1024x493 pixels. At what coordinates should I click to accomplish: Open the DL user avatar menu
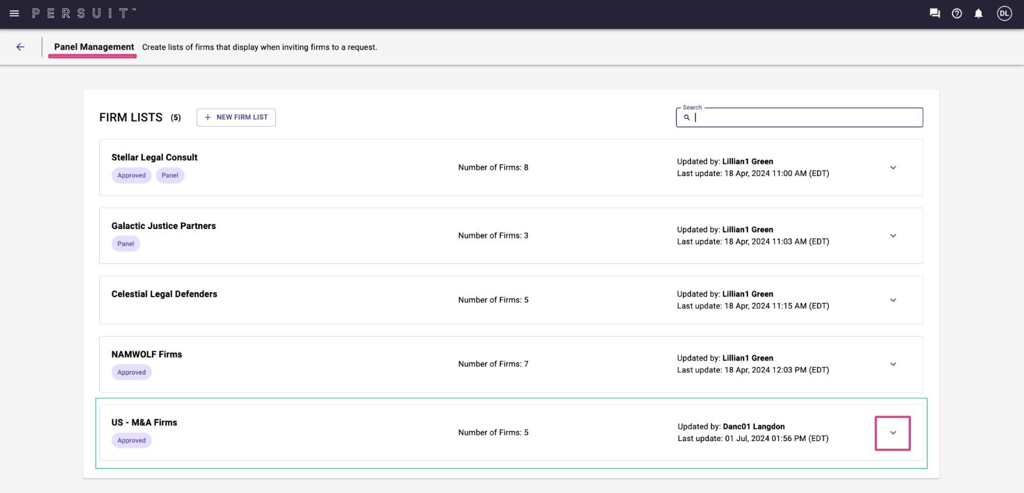tap(1004, 13)
